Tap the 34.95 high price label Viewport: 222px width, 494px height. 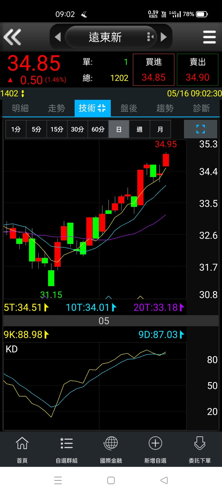click(x=166, y=144)
